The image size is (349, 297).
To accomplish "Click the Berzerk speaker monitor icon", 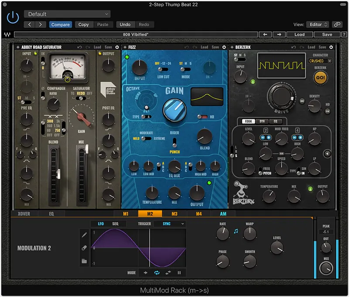I will pyautogui.click(x=327, y=153).
